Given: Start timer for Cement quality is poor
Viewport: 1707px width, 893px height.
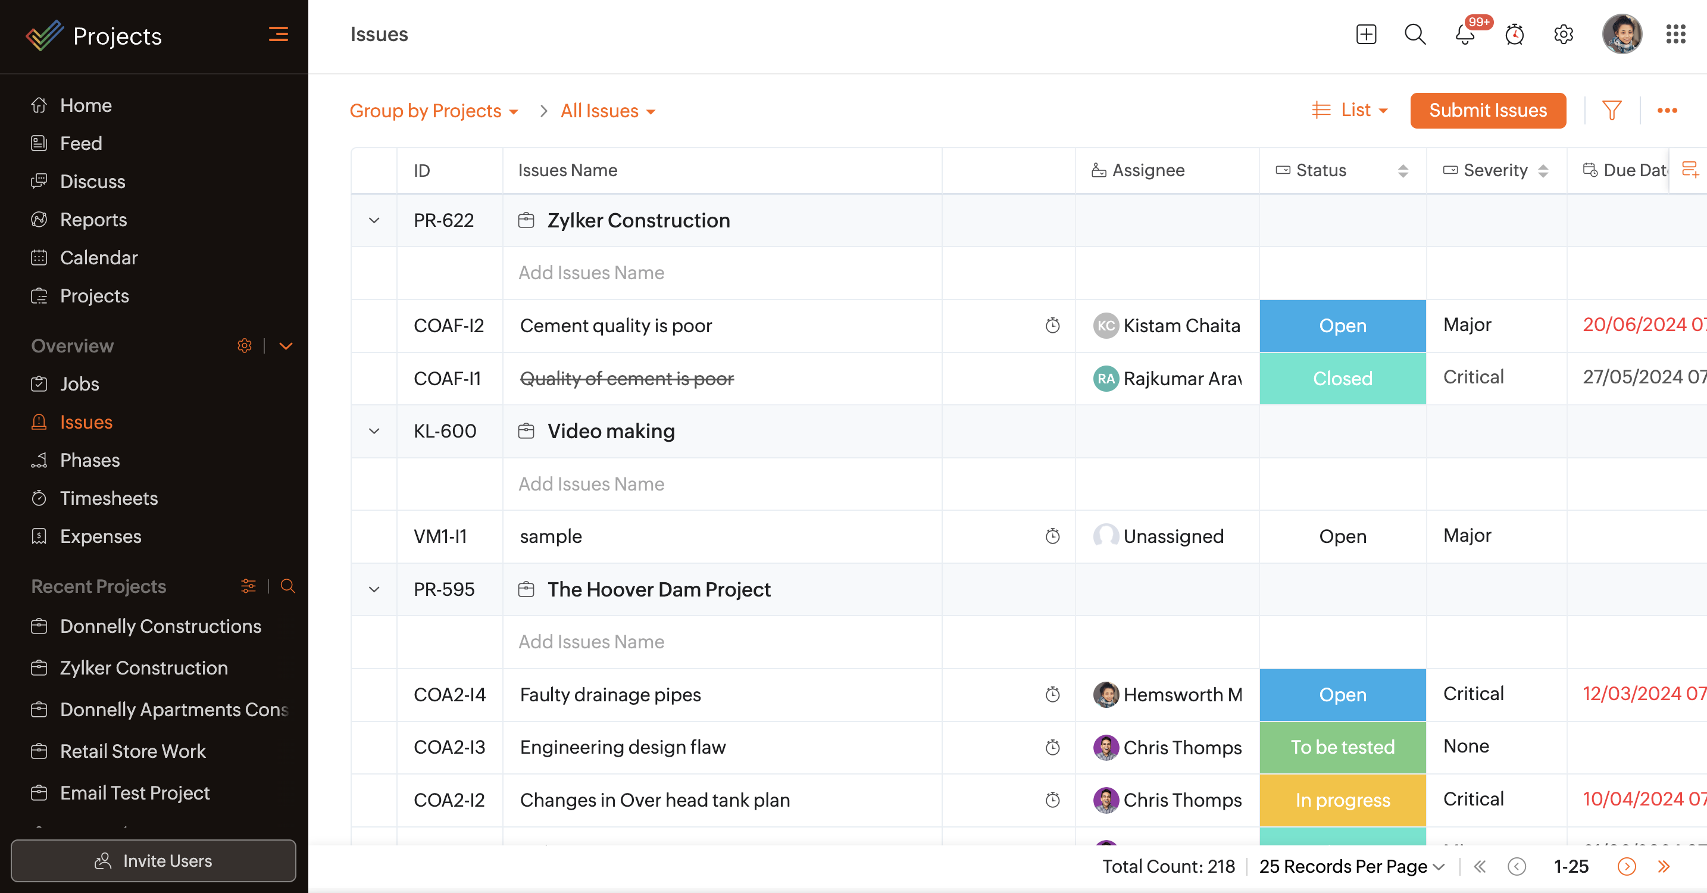Looking at the screenshot, I should click(x=1052, y=326).
